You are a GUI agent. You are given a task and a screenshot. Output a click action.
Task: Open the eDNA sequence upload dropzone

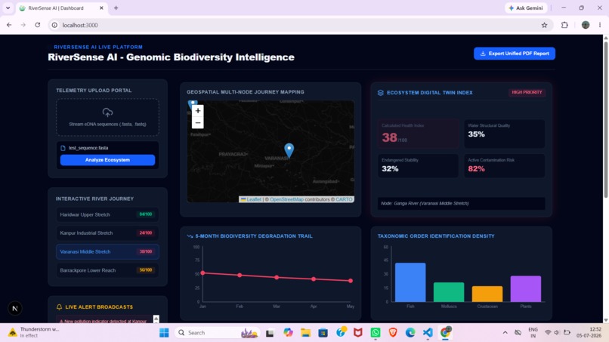107,117
